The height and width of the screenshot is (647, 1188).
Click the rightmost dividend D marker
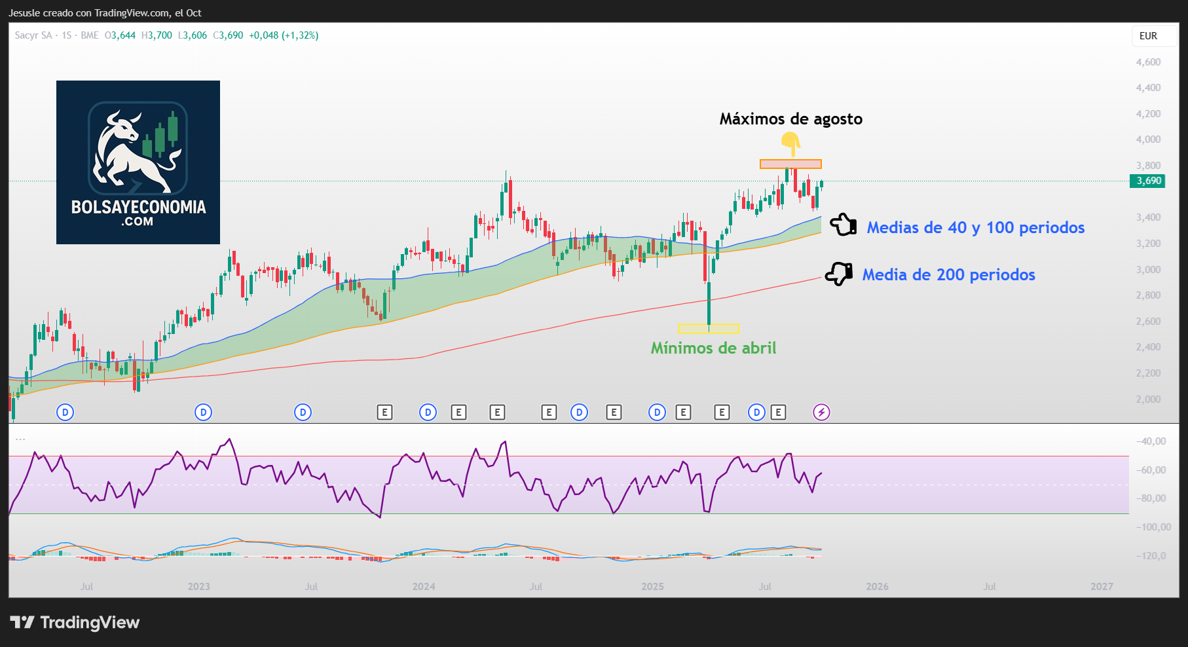(x=756, y=412)
